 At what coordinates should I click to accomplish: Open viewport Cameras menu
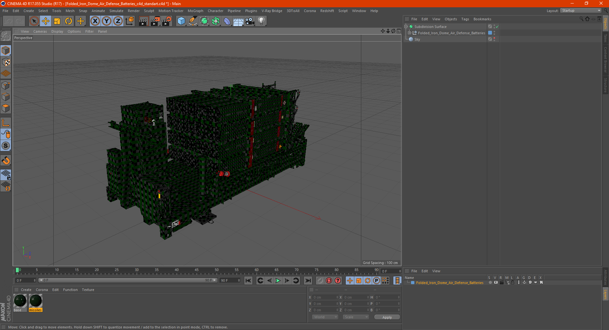click(x=40, y=31)
